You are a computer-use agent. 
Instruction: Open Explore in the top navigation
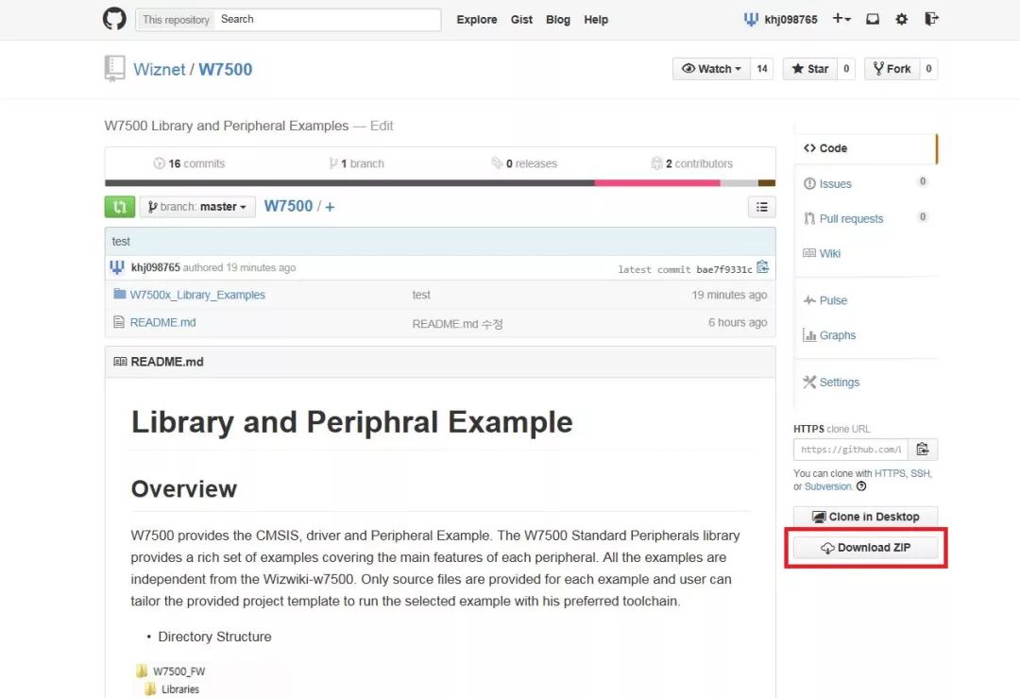point(477,20)
